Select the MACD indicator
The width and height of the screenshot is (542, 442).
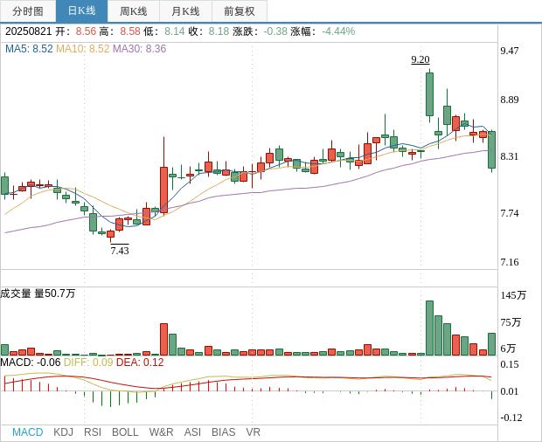28,432
